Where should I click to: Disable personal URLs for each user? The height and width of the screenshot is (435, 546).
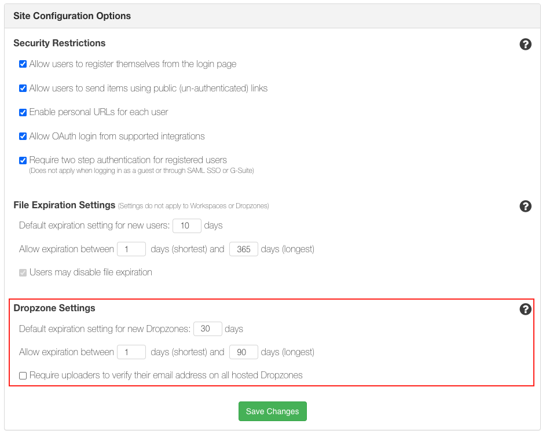point(23,112)
